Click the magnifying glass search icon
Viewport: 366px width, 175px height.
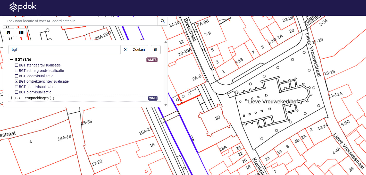click(162, 21)
